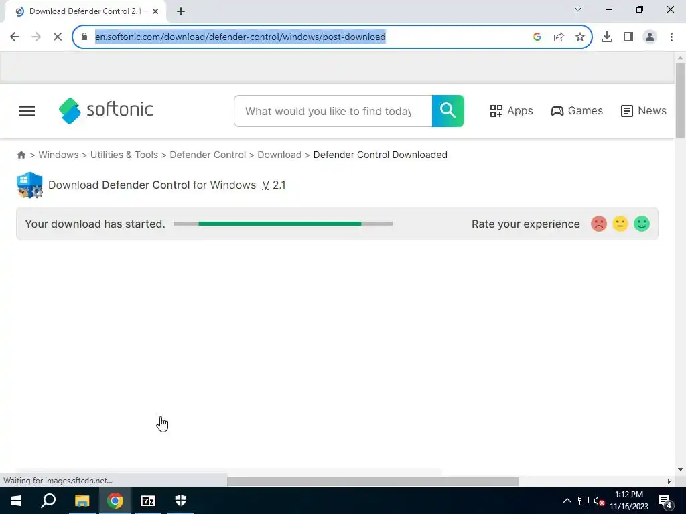The width and height of the screenshot is (686, 514).
Task: Open the Download breadcrumb link
Action: (279, 155)
